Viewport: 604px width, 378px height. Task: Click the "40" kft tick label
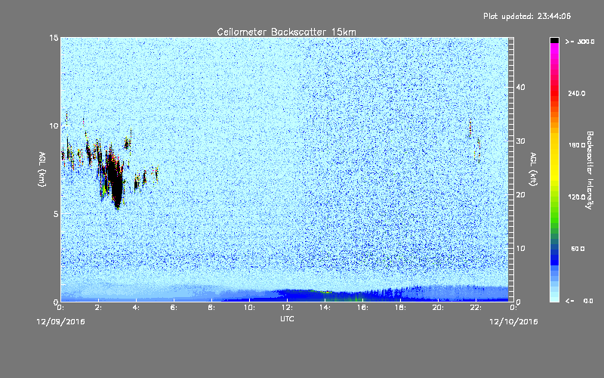pyautogui.click(x=520, y=87)
